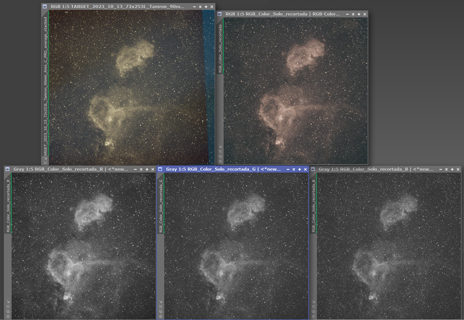Click the concentric circles icon in recortada_R window
This screenshot has height=320, width=464.
(8, 316)
